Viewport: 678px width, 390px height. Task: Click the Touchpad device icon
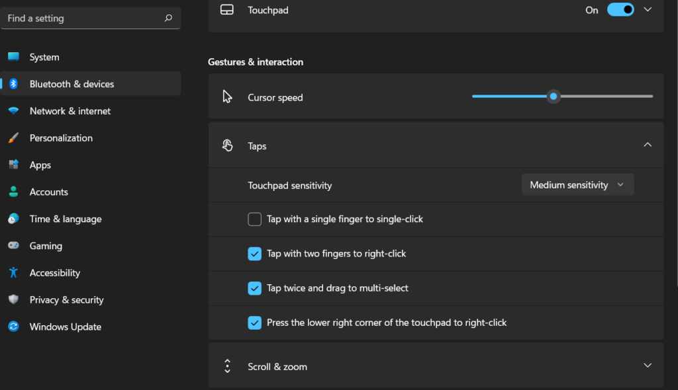[x=227, y=9]
